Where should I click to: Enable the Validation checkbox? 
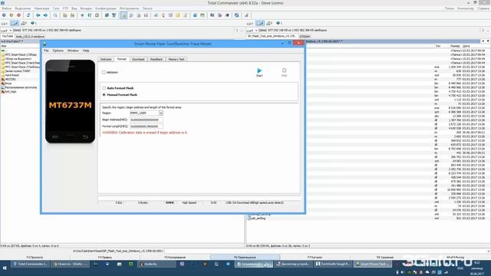click(104, 72)
